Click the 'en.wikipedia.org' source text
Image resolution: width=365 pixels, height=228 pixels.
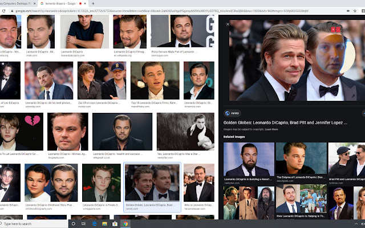tap(123, 55)
